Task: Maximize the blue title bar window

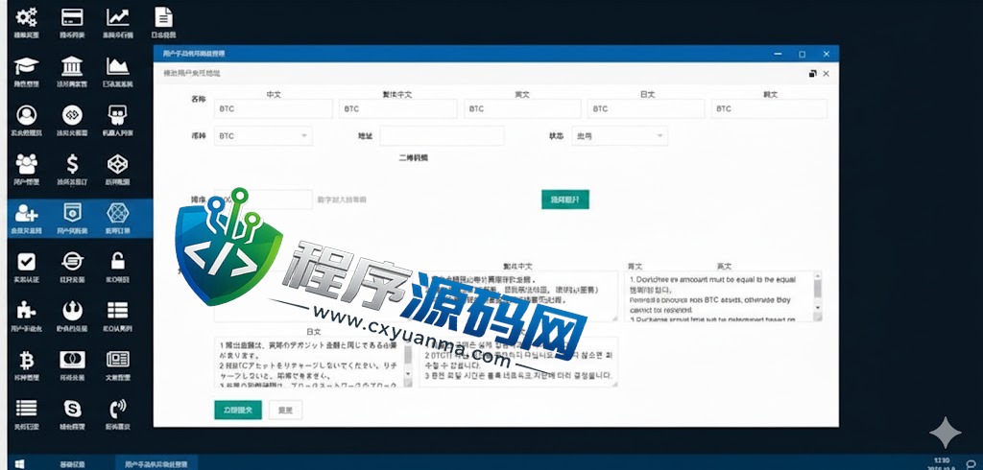Action: coord(802,54)
